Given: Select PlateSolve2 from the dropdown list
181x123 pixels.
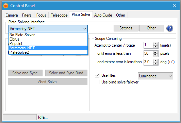Looking at the screenshot, I should (x=48, y=52).
